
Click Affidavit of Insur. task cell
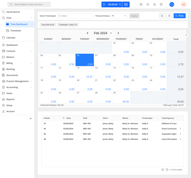pos(169,124)
